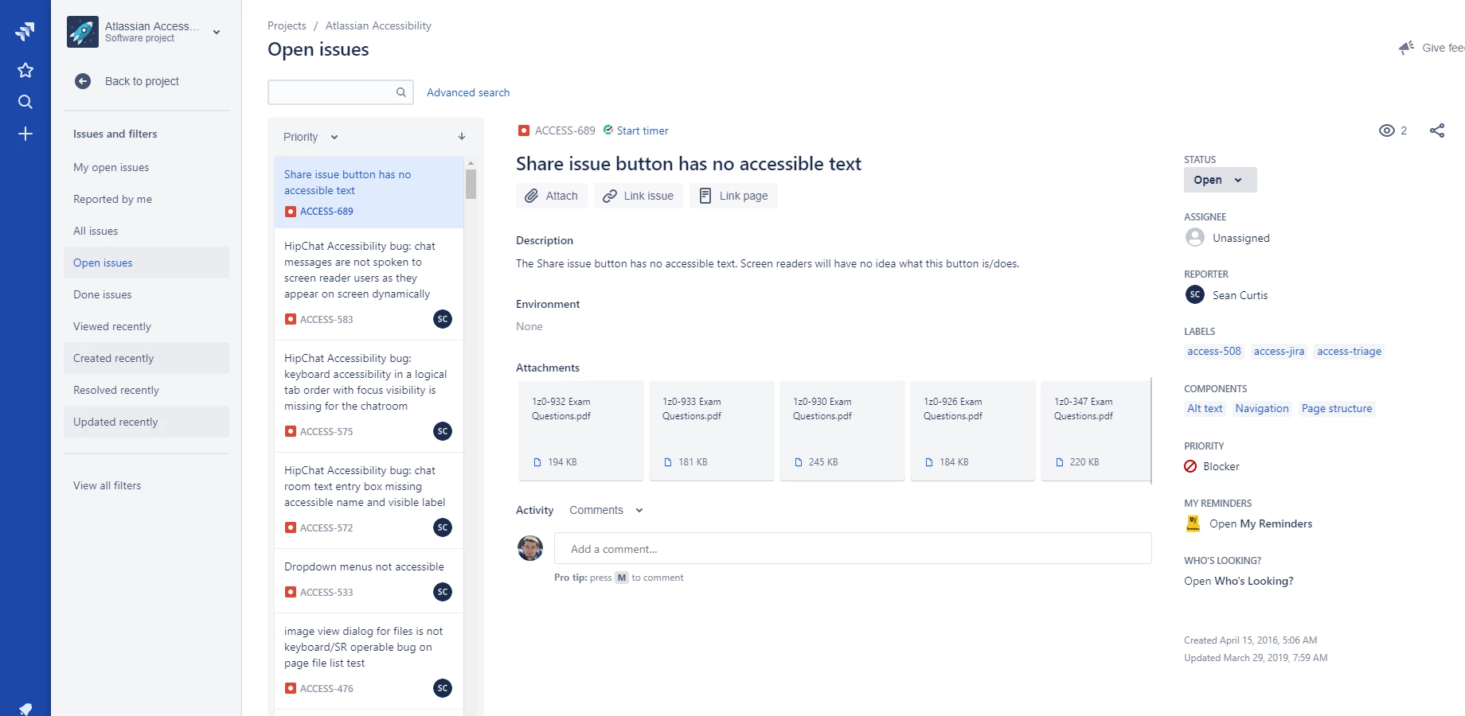The image size is (1465, 716).
Task: Open the Jira home logo icon
Action: [x=25, y=32]
